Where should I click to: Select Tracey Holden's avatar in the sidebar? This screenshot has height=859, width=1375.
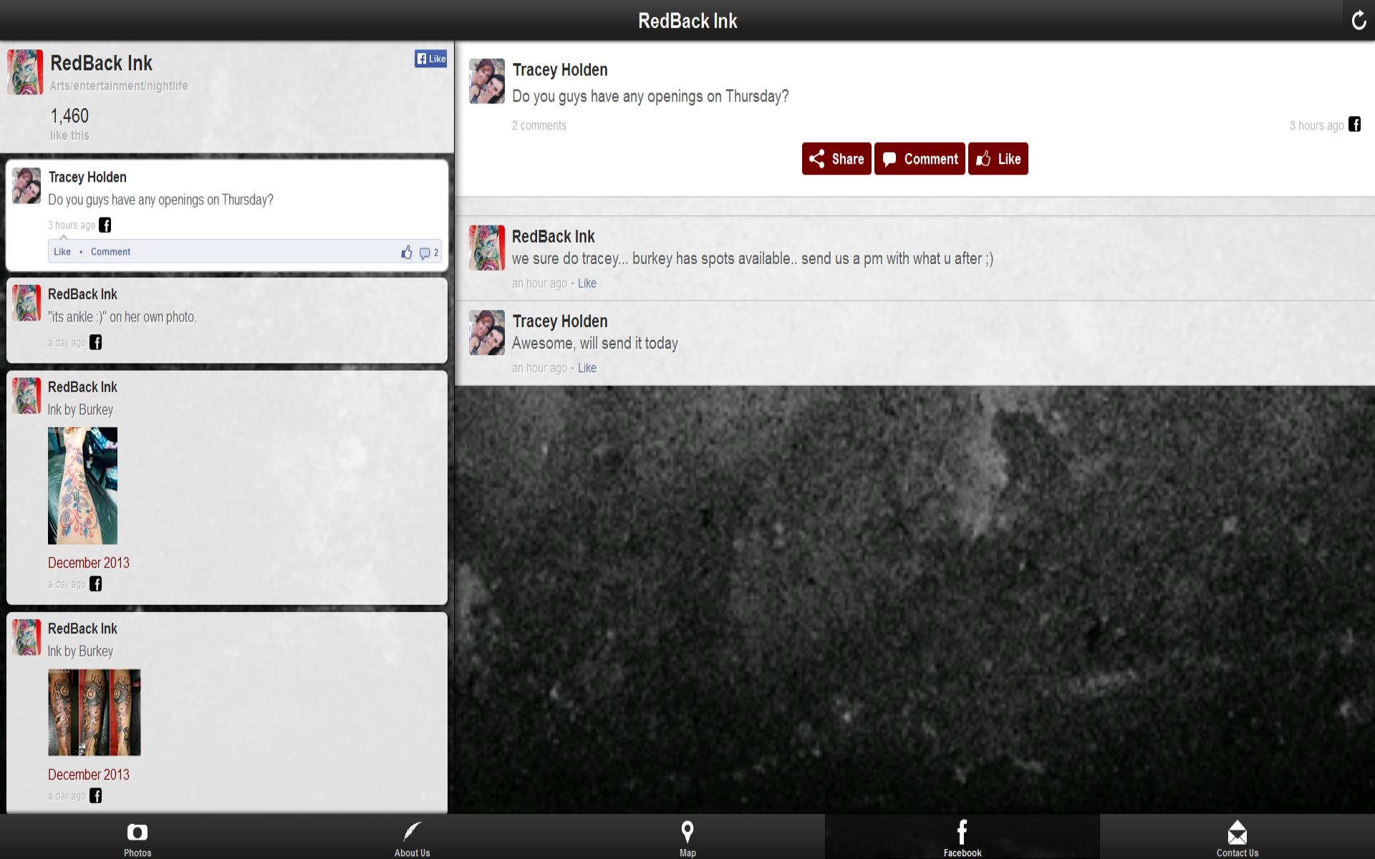click(26, 186)
